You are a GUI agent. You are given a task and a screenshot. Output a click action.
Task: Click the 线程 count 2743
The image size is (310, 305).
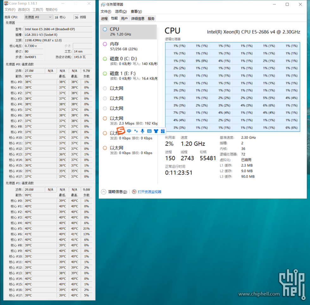pos(187,158)
